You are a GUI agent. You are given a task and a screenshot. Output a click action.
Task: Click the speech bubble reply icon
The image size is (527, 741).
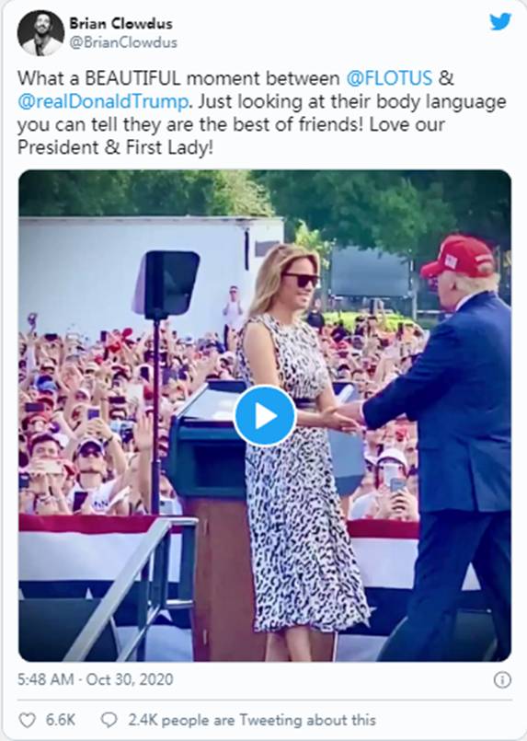pos(109,720)
